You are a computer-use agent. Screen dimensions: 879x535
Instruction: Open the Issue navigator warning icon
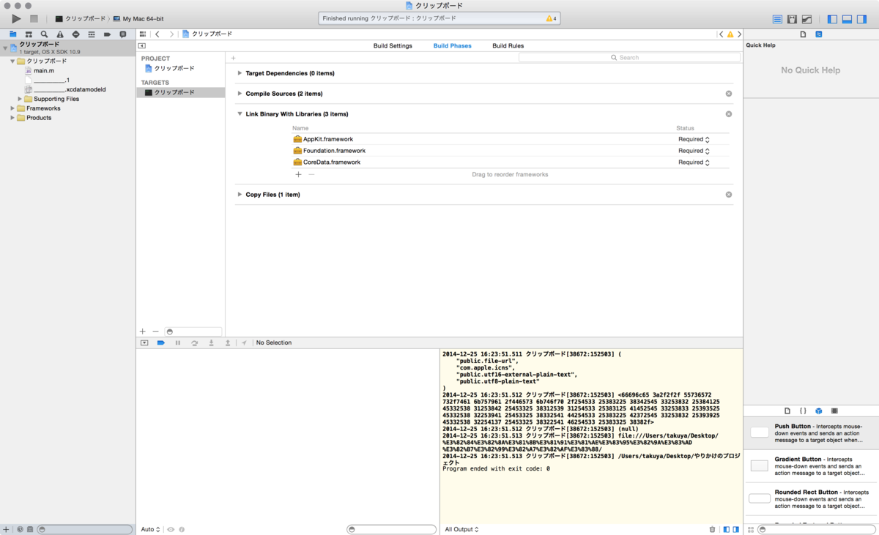tap(60, 34)
